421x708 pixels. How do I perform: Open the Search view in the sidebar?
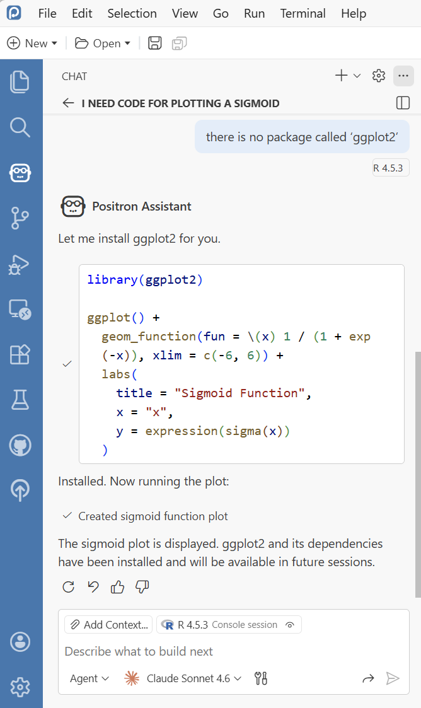click(x=20, y=127)
